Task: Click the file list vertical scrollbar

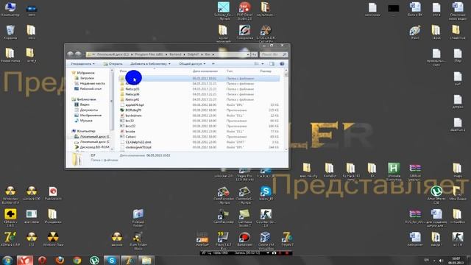Action: pyautogui.click(x=286, y=110)
